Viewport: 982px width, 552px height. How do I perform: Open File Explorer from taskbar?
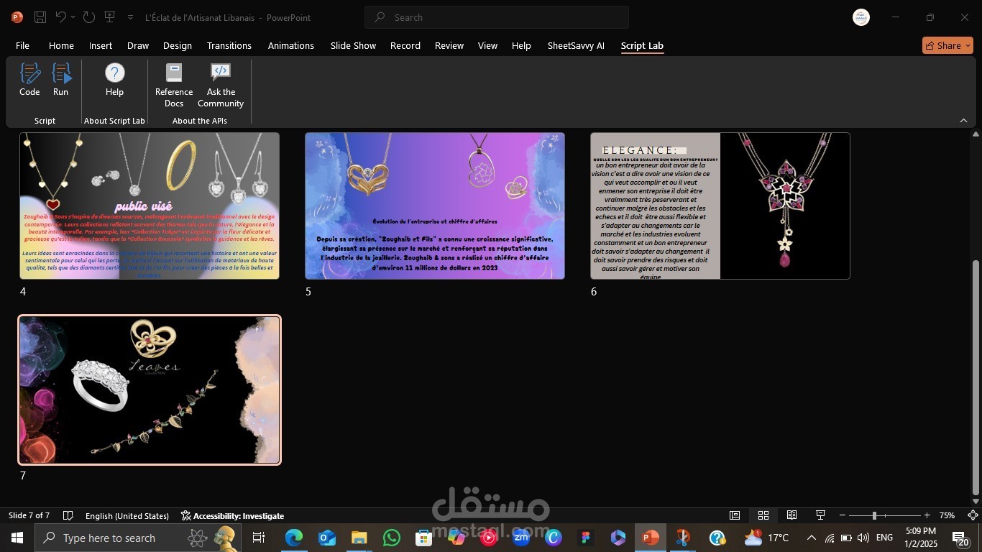pyautogui.click(x=359, y=538)
